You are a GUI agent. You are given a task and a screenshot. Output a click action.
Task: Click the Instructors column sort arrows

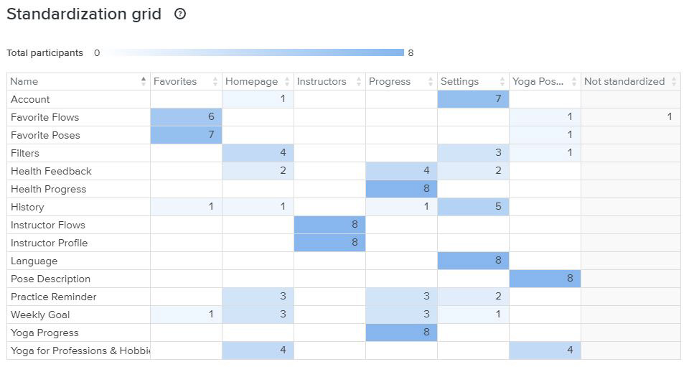(359, 82)
